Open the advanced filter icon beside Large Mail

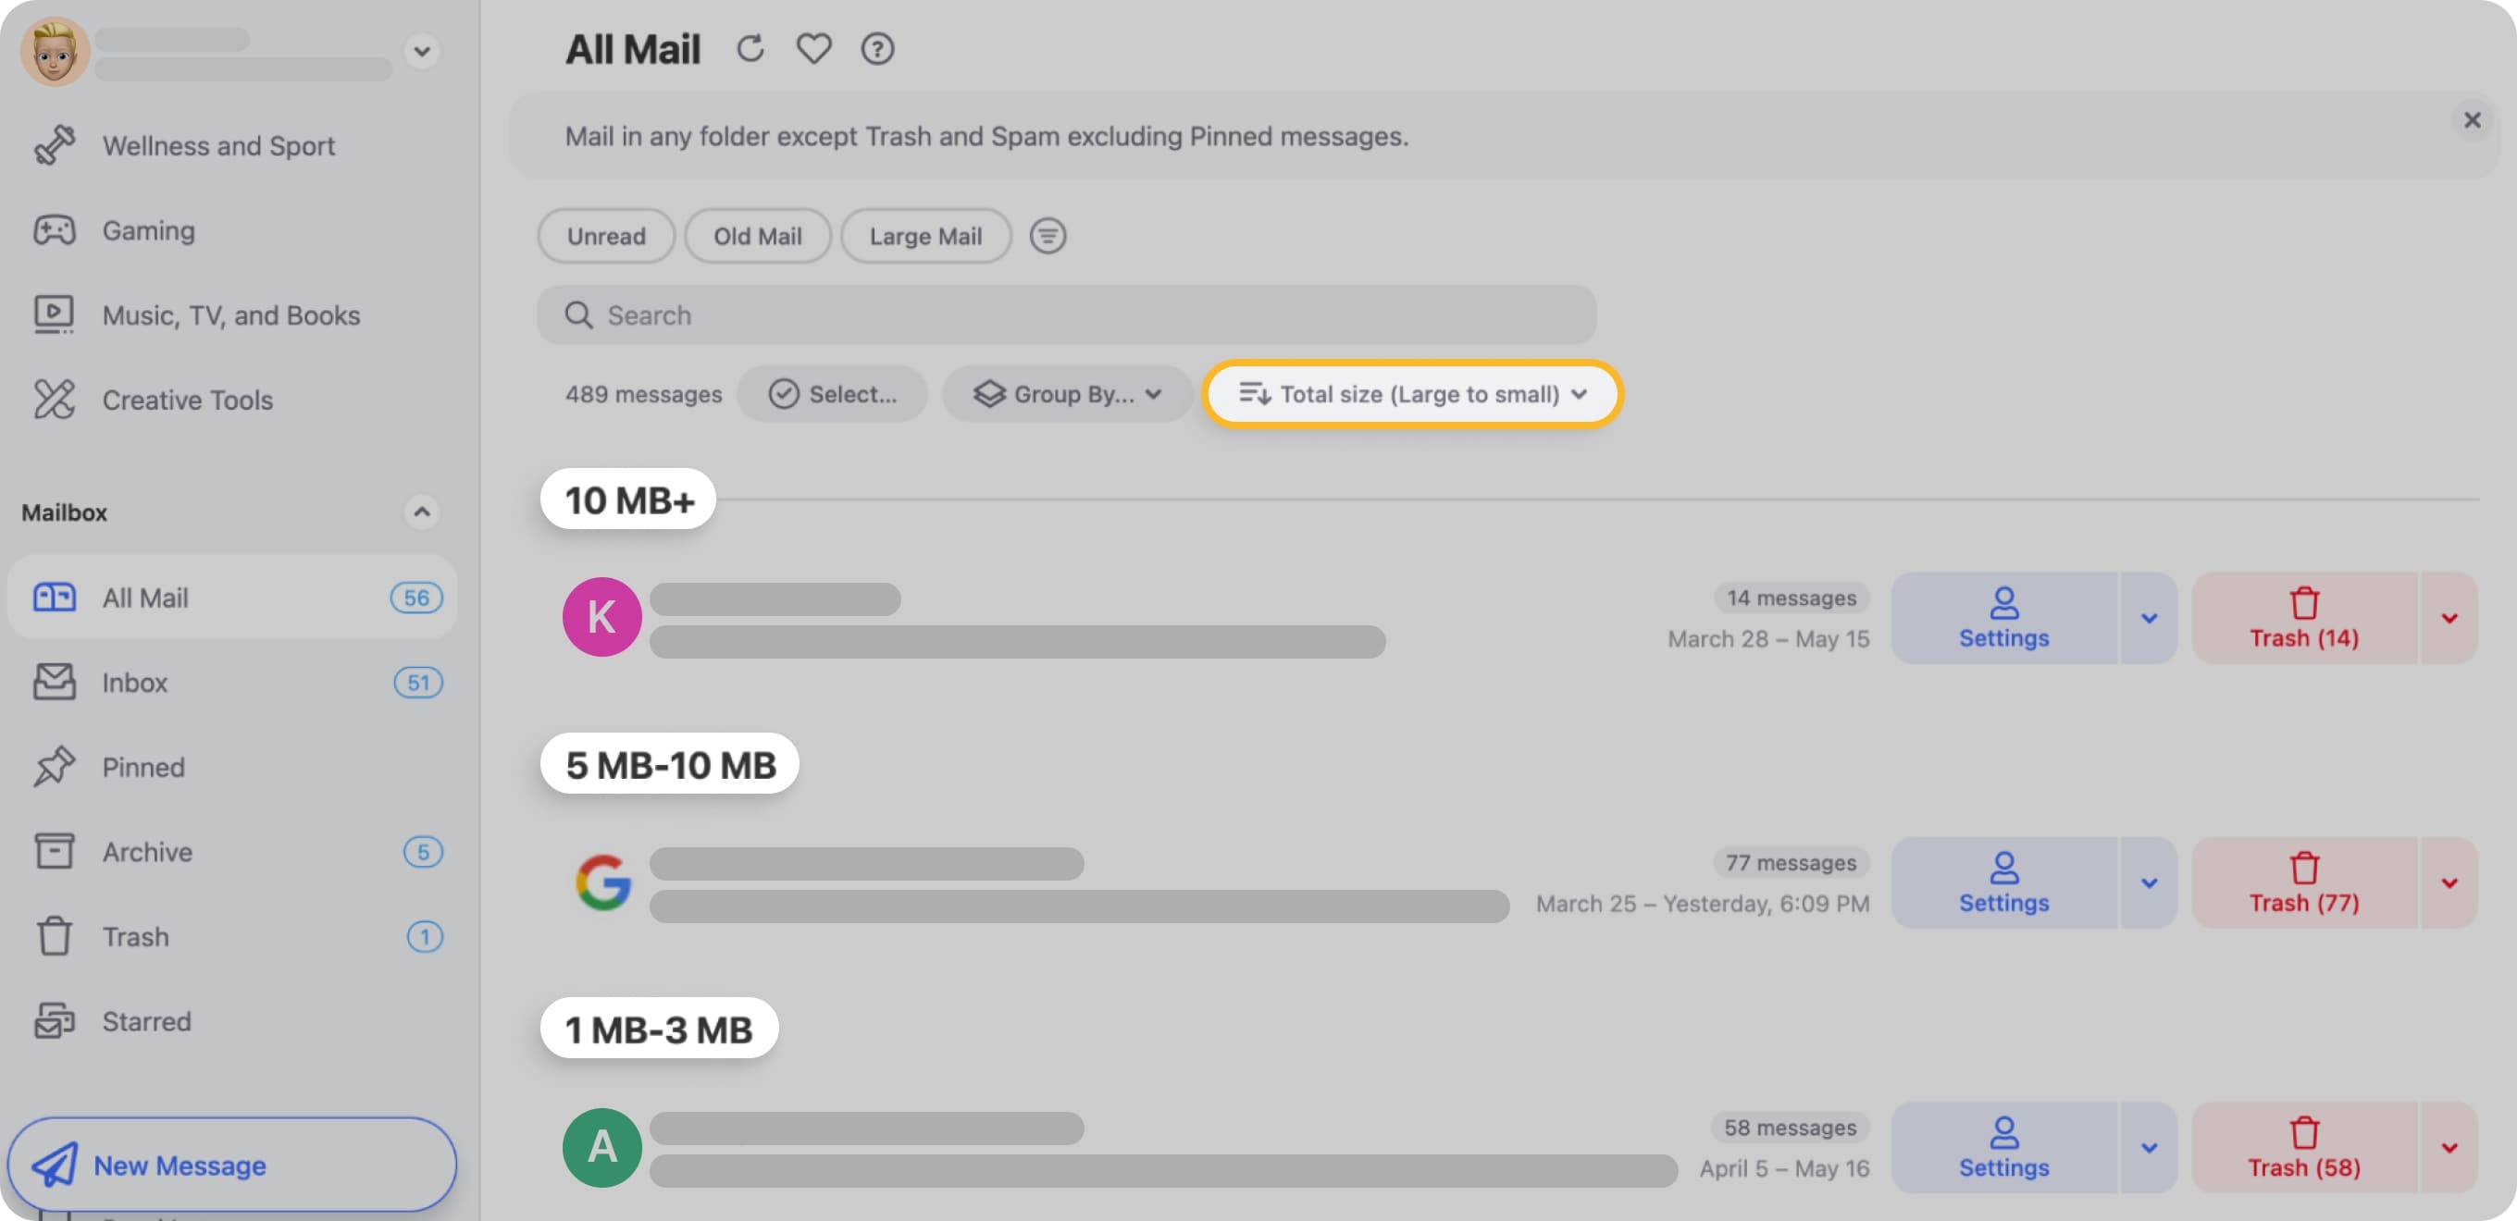pos(1048,235)
